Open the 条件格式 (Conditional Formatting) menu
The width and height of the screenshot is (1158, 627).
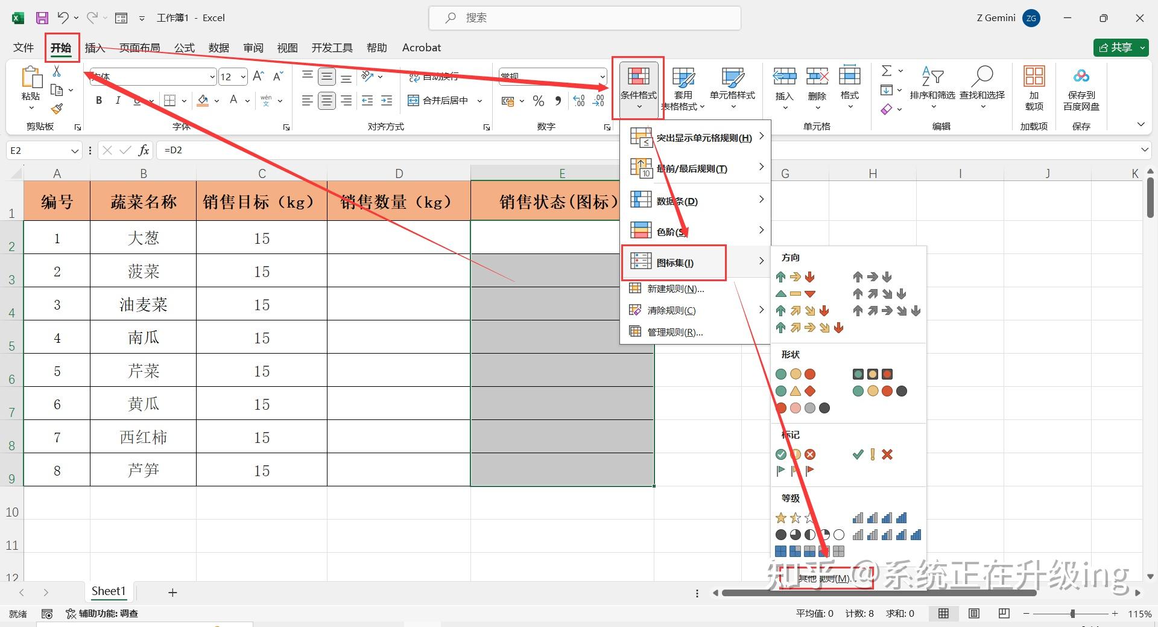pyautogui.click(x=638, y=88)
